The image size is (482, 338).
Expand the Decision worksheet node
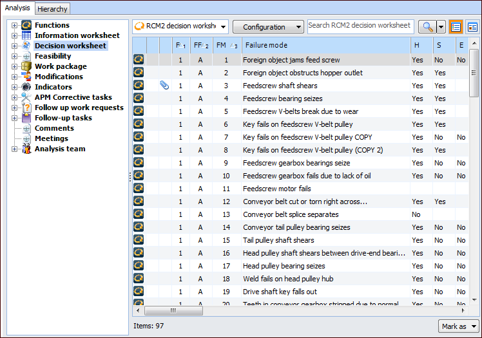[14, 46]
